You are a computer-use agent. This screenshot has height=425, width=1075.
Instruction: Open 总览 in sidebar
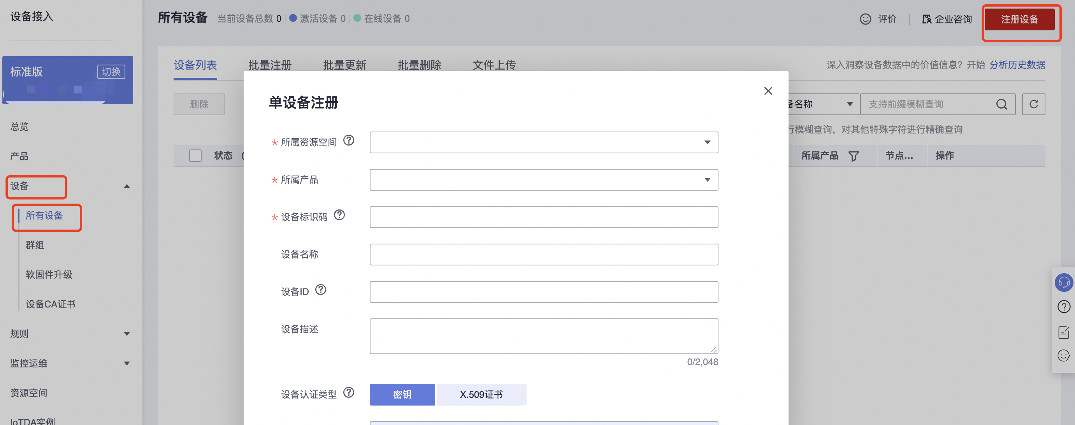click(x=19, y=126)
